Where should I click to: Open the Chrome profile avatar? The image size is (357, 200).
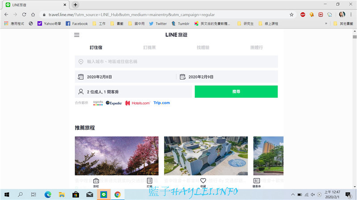[342, 15]
